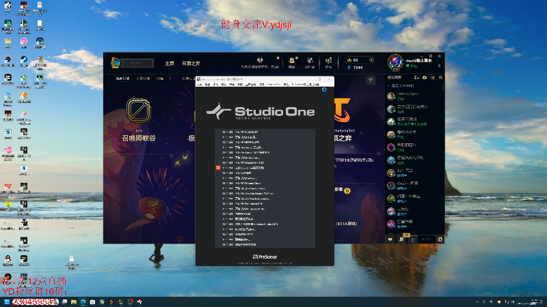The height and width of the screenshot is (307, 547).
Task: Open the 剪映 CapCut shortcut on the desktop
Action: coord(8,79)
